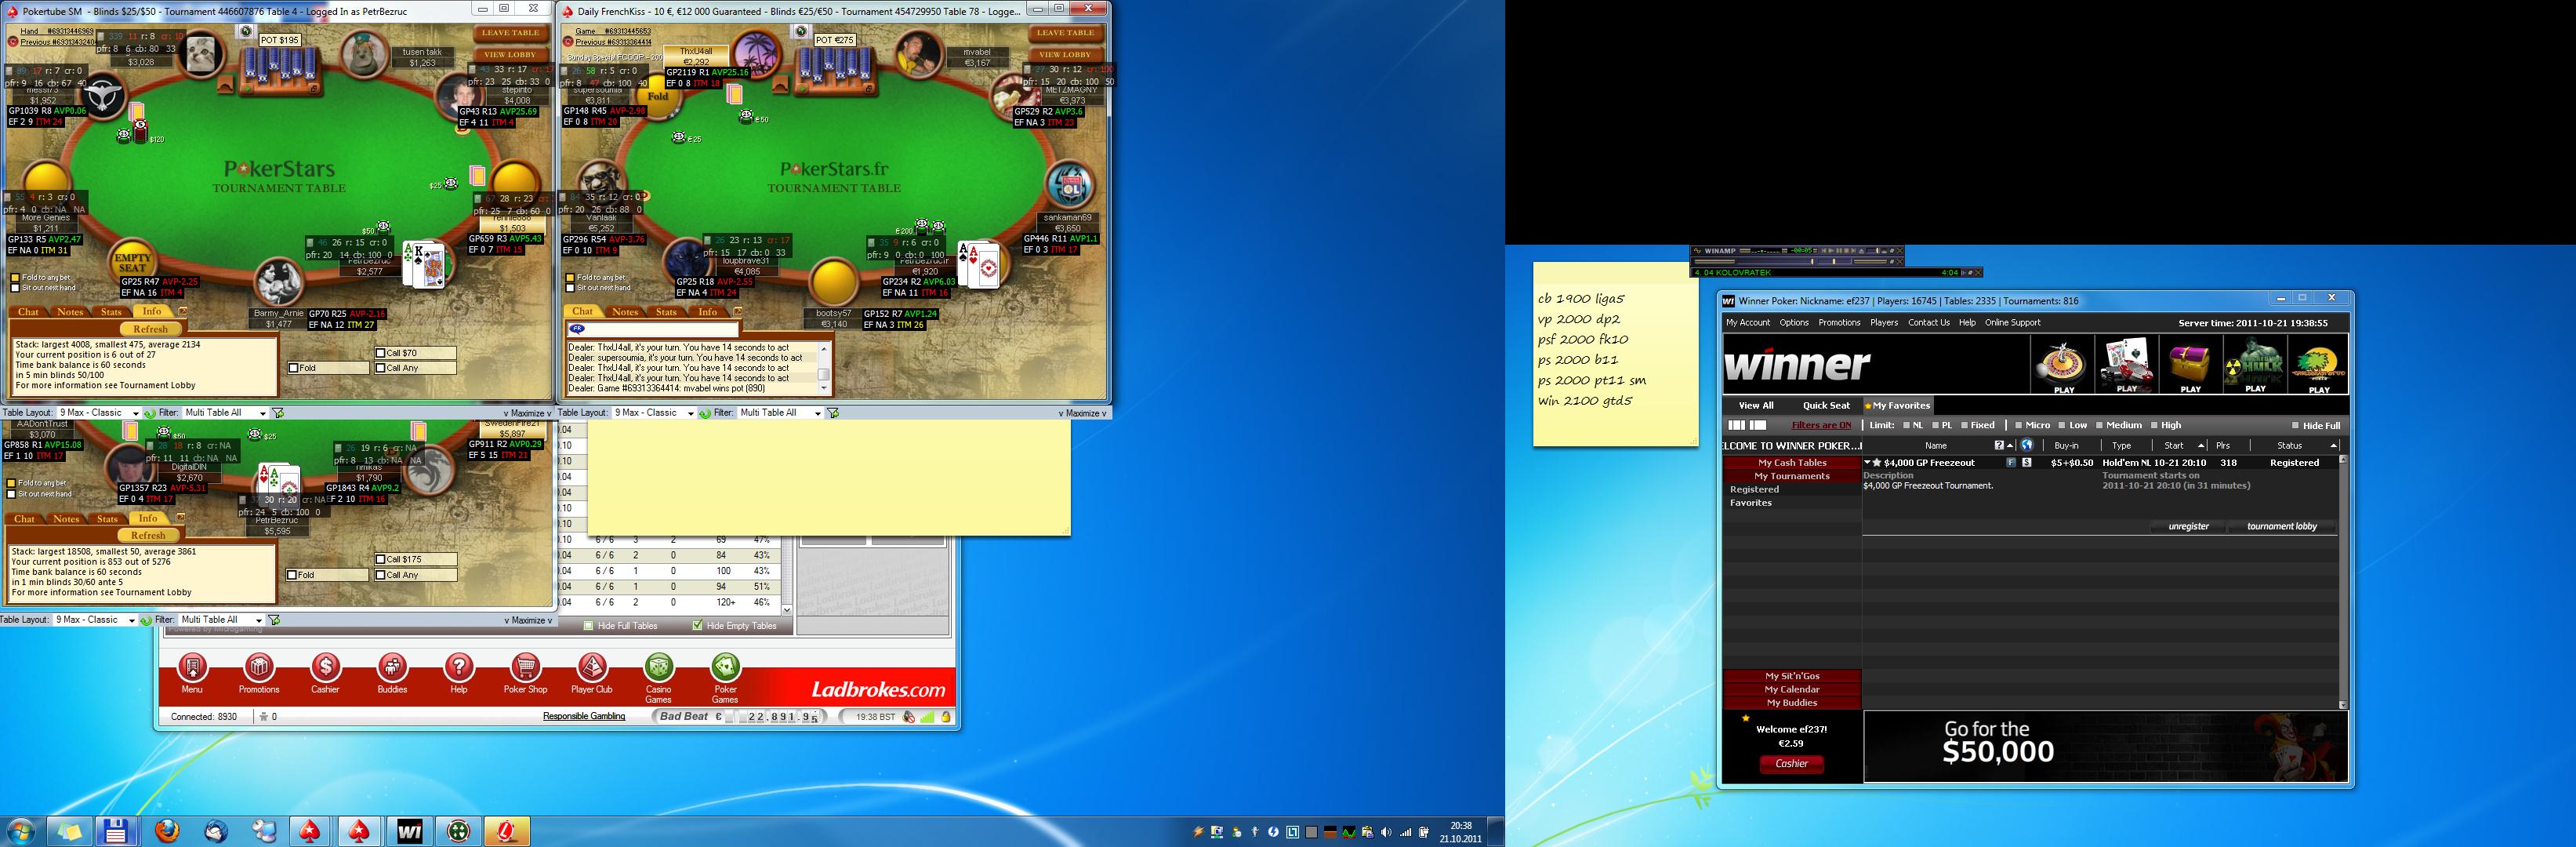The image size is (2576, 847).
Task: Click the palm tree Caribbean PLAY icon
Action: pos(2319,365)
